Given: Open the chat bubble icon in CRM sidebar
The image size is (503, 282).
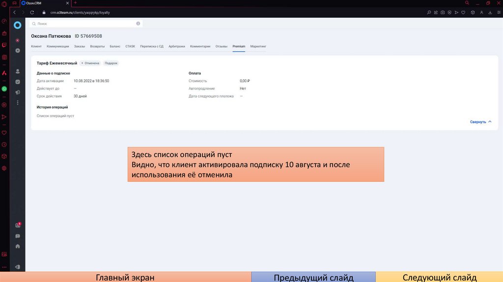Looking at the screenshot, I should point(18,236).
